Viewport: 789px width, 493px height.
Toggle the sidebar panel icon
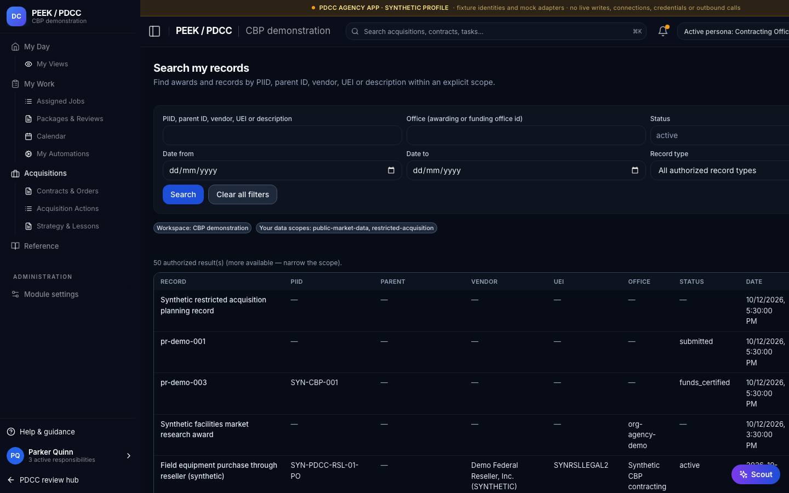[x=155, y=31]
